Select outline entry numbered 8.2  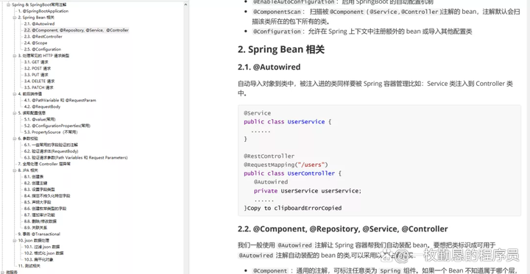coord(36,183)
